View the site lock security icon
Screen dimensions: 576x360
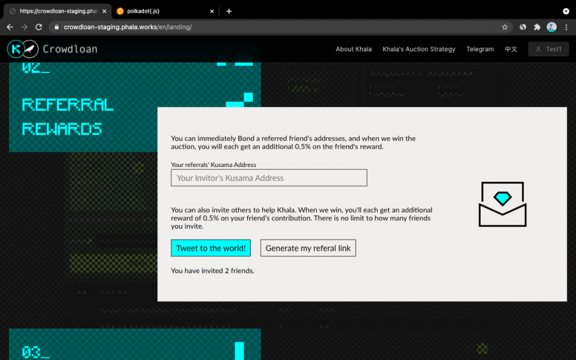click(x=56, y=27)
